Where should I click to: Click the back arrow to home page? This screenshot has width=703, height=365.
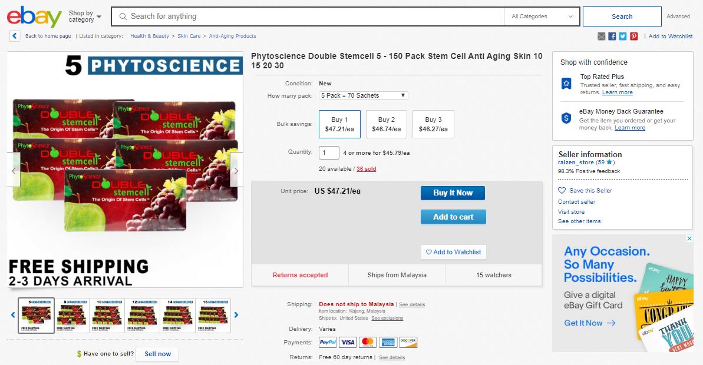click(x=15, y=36)
